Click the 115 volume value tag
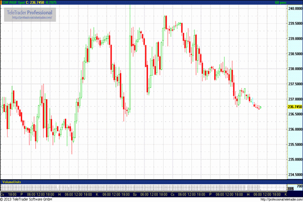The image size is (303, 202). [x=290, y=189]
